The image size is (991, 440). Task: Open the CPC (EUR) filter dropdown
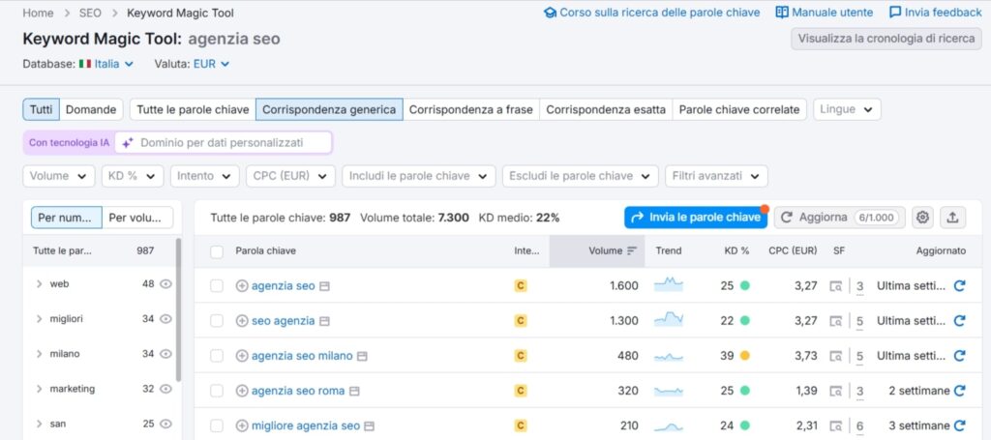coord(290,176)
